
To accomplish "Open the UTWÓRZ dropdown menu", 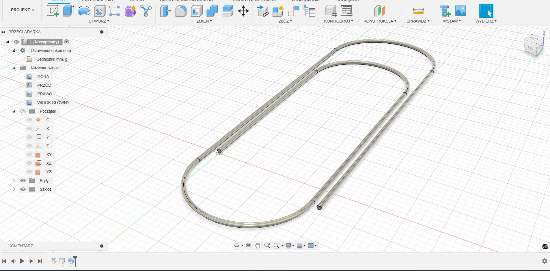I will pos(99,21).
